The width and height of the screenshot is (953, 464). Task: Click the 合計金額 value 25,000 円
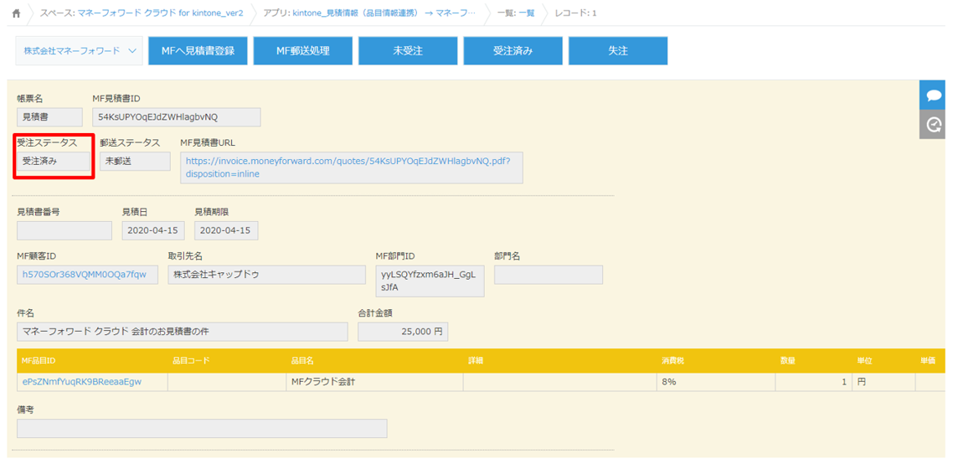coord(404,332)
